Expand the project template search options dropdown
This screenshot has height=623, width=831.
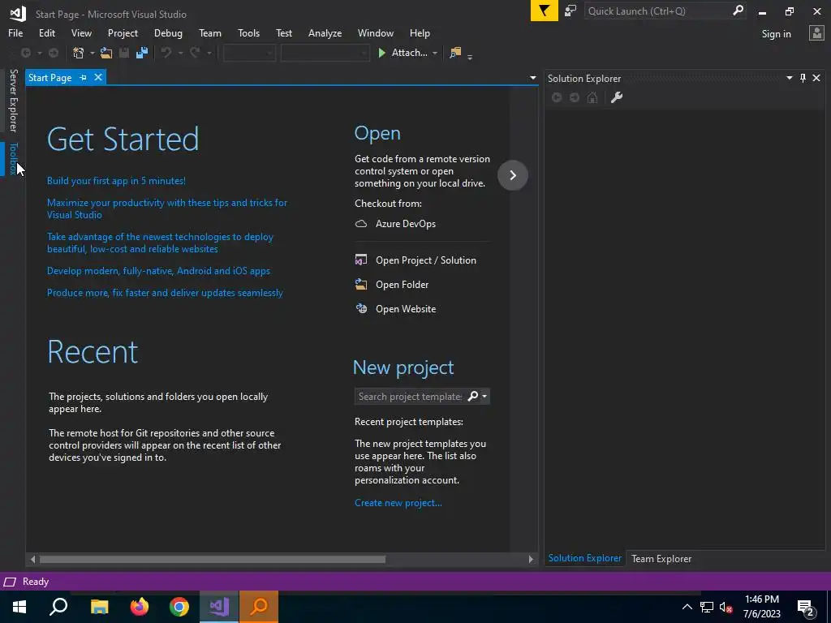[x=484, y=396]
